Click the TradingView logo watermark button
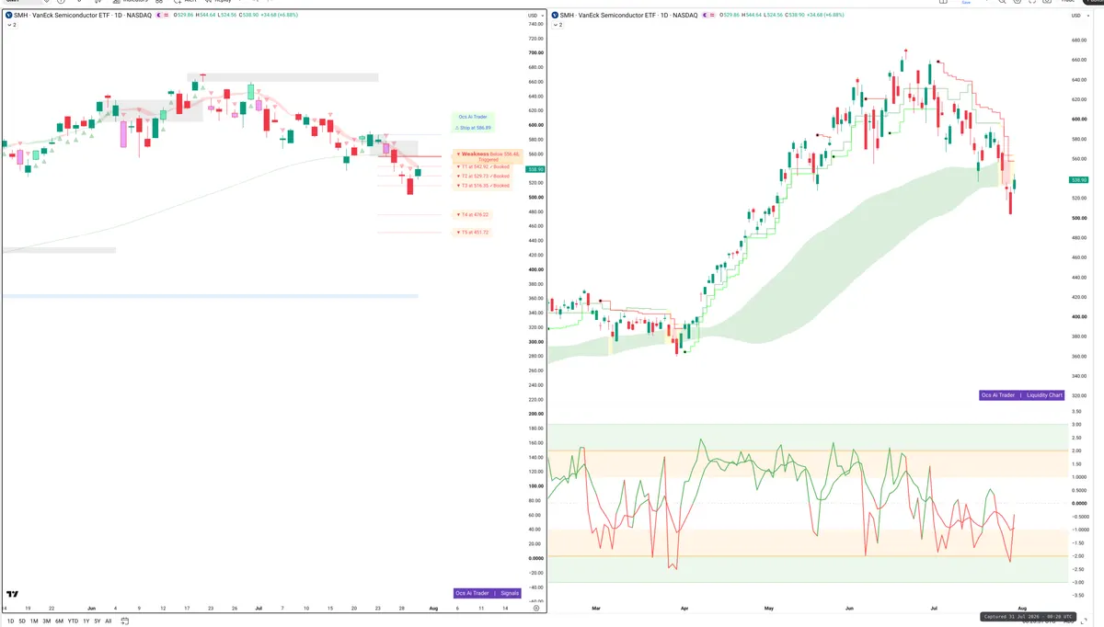 (x=13, y=594)
